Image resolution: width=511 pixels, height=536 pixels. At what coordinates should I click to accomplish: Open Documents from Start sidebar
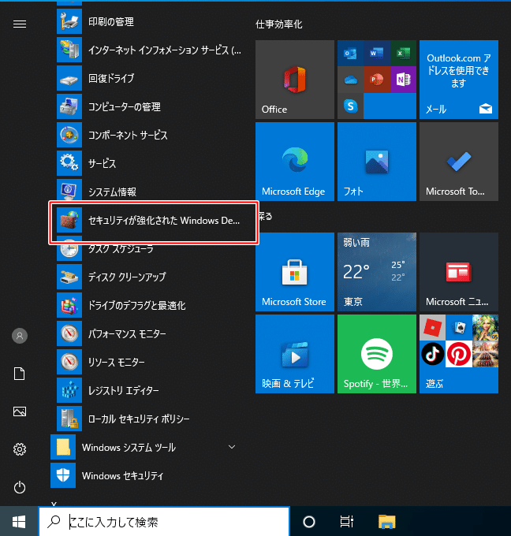point(20,374)
